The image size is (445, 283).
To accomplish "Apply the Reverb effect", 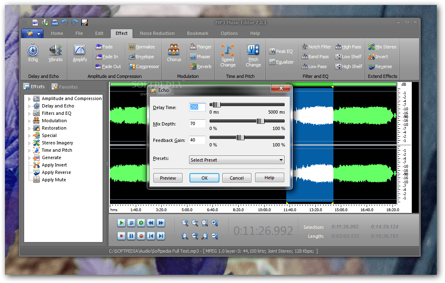I will pos(201,66).
